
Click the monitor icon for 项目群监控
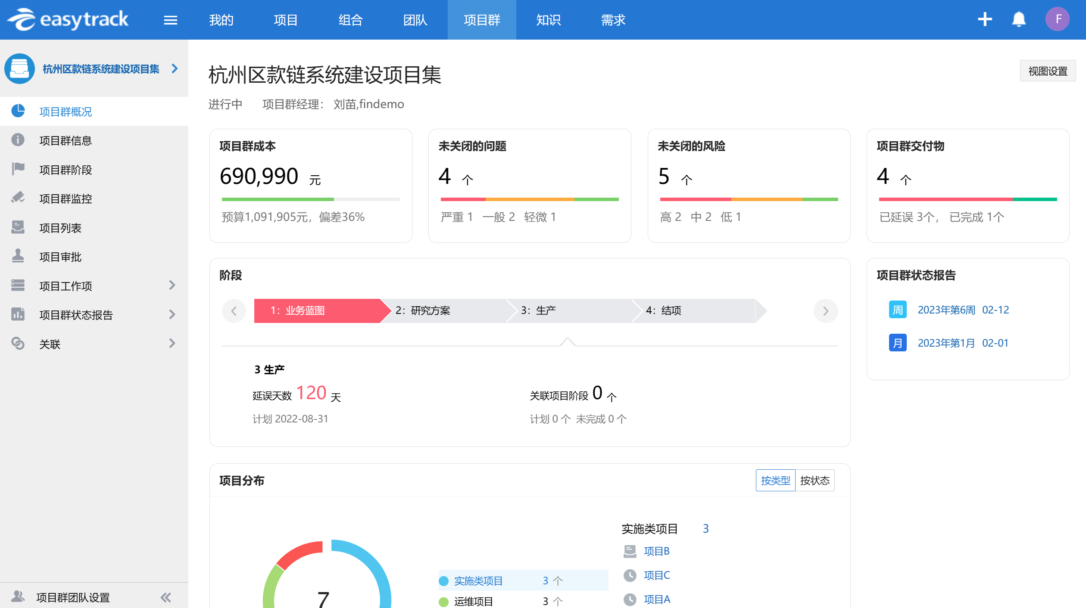(x=18, y=198)
